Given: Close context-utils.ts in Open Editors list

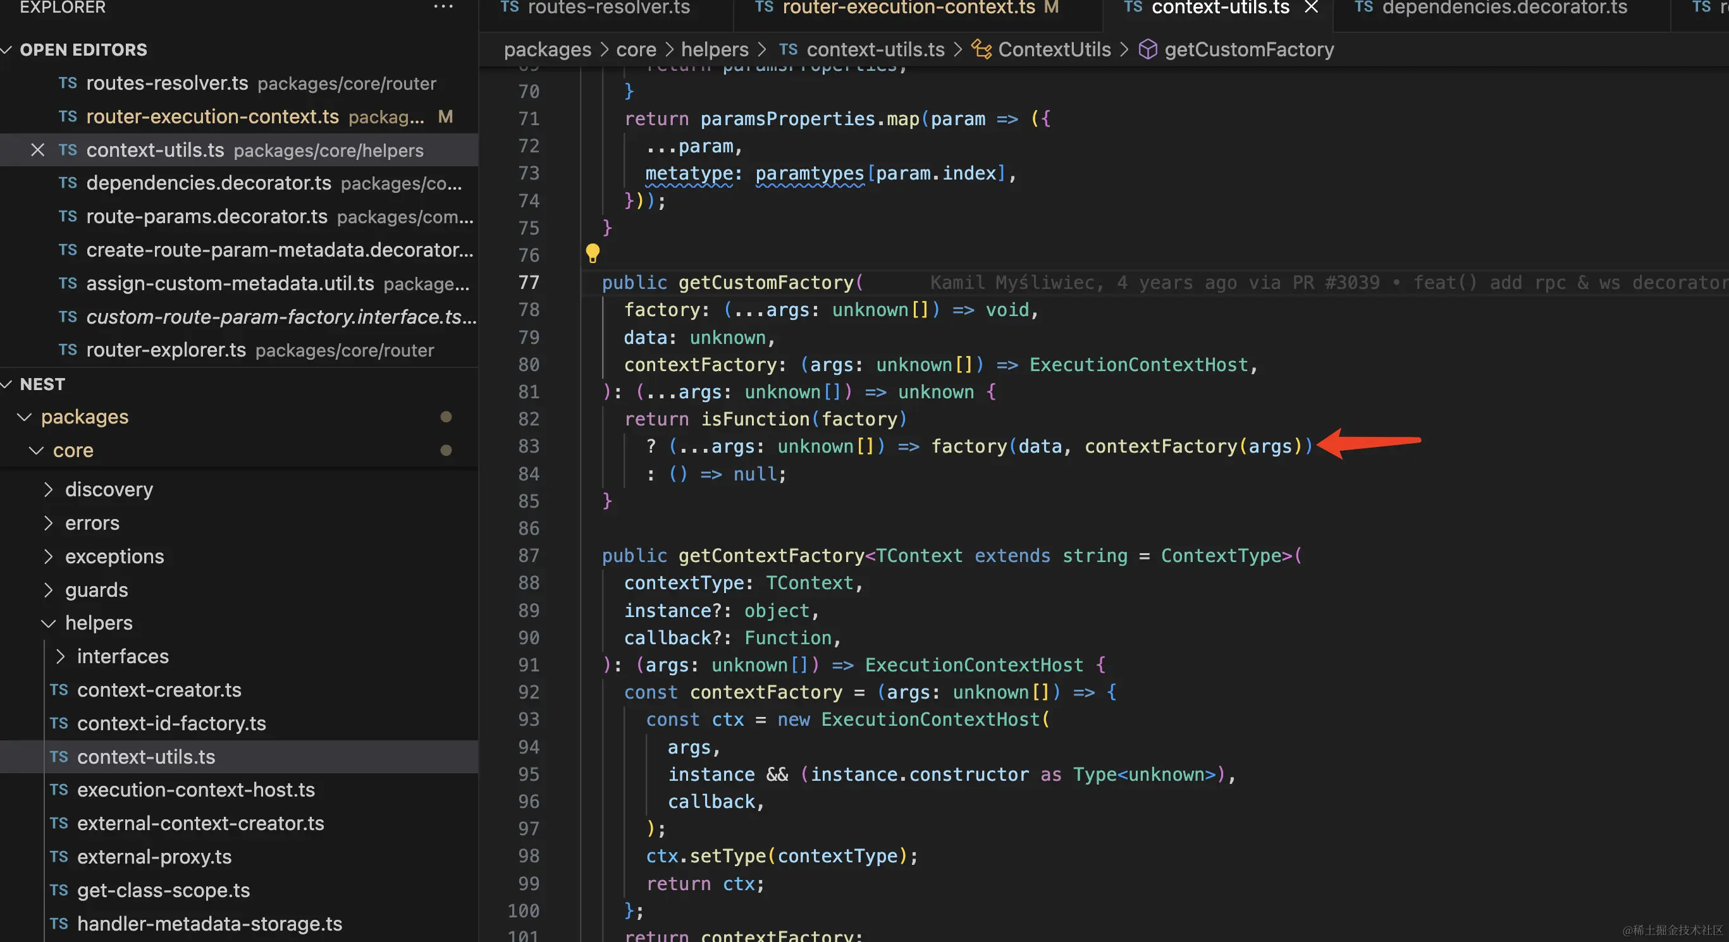Looking at the screenshot, I should pos(37,150).
